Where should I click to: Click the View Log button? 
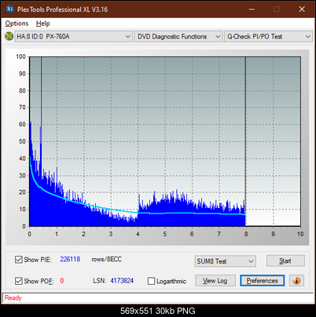point(215,281)
